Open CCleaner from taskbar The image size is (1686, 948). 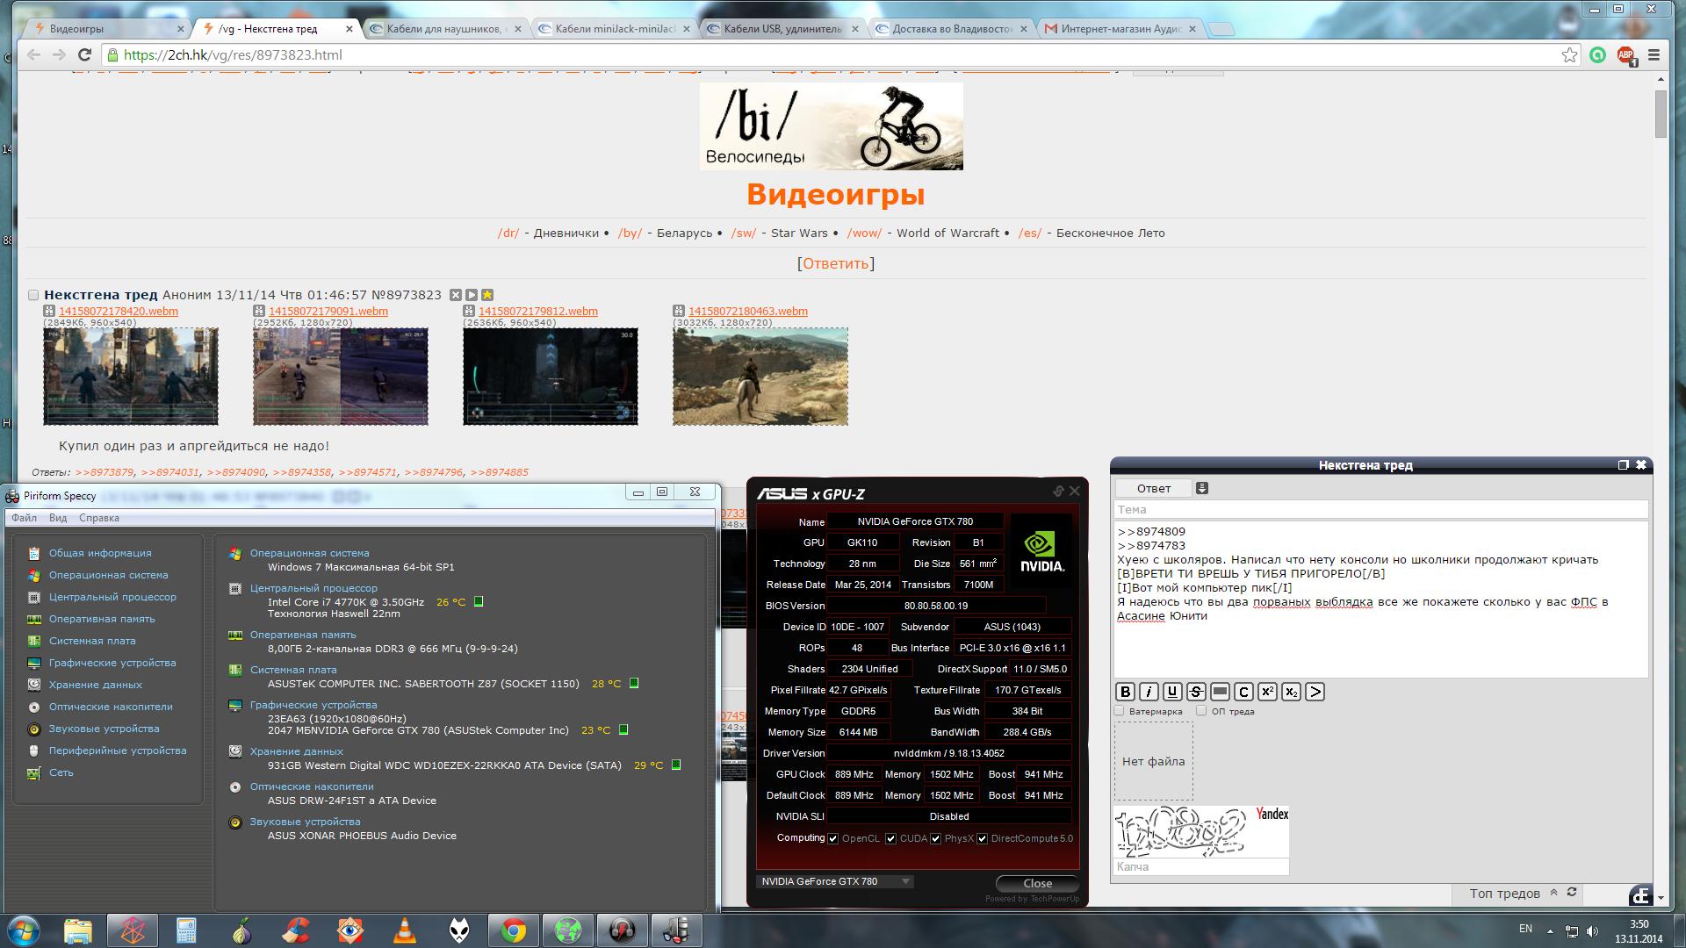296,930
